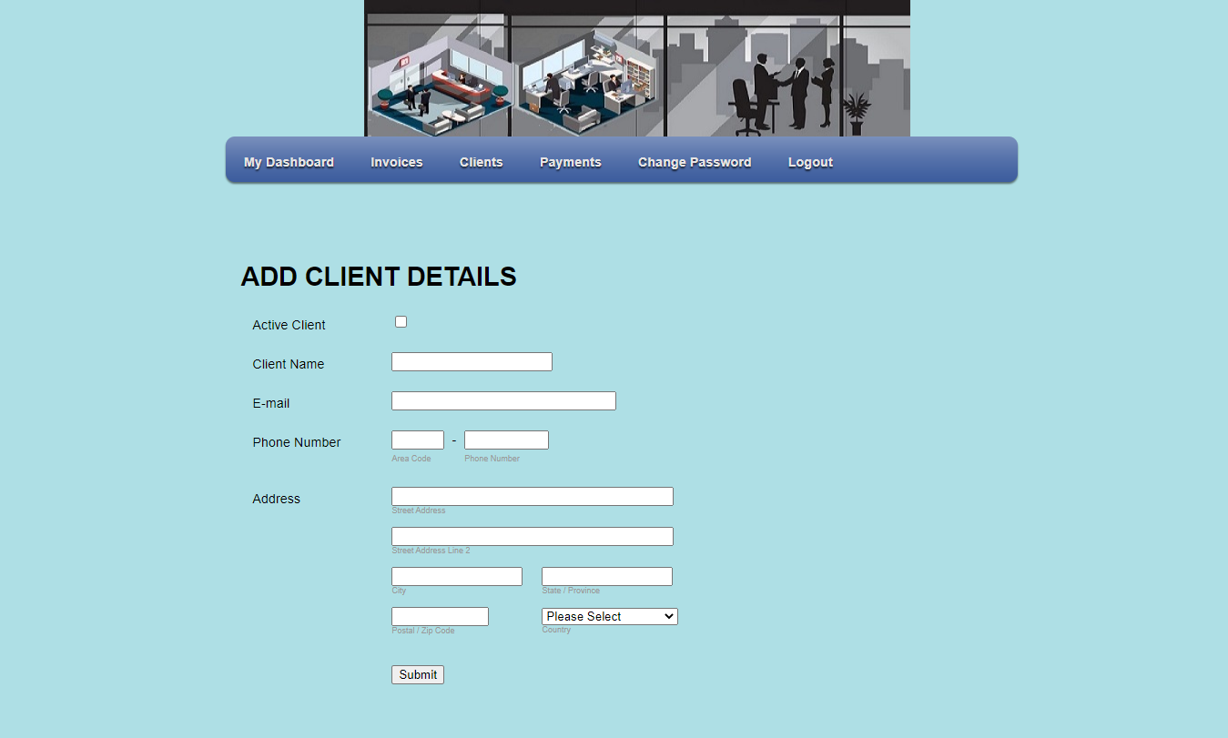Navigate to the Invoices section

tap(396, 162)
